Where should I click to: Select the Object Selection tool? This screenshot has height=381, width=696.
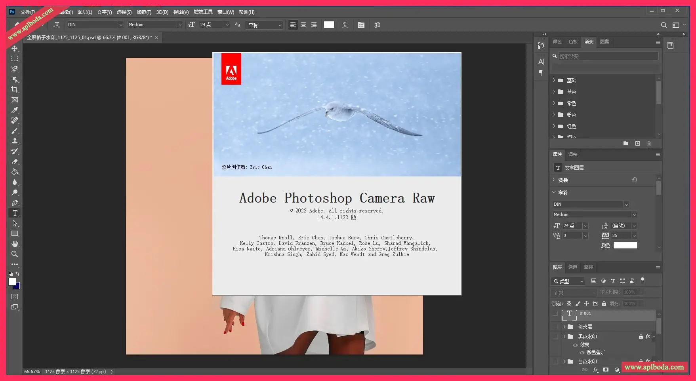point(15,79)
